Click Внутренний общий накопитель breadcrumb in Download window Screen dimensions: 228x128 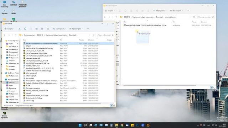tap(56, 35)
